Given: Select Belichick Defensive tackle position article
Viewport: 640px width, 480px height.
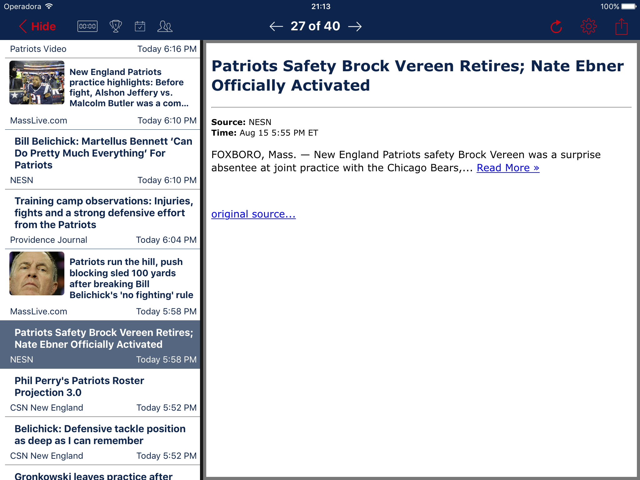Looking at the screenshot, I should (x=100, y=435).
